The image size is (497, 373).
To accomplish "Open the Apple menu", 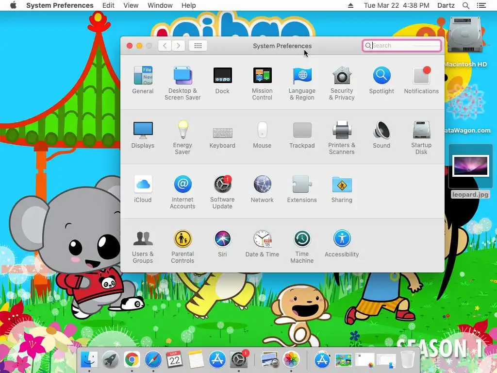I will 13,5.
